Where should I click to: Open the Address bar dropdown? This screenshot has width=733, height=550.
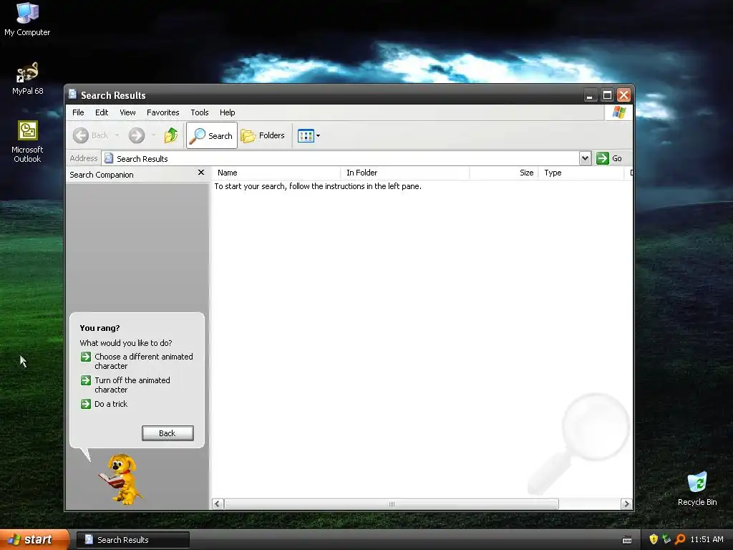pos(585,158)
